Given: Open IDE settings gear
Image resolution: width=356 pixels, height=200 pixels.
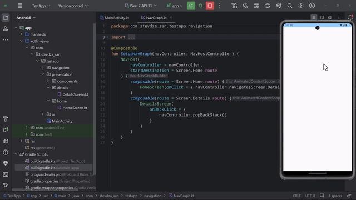Looking at the screenshot, I should [x=301, y=6].
